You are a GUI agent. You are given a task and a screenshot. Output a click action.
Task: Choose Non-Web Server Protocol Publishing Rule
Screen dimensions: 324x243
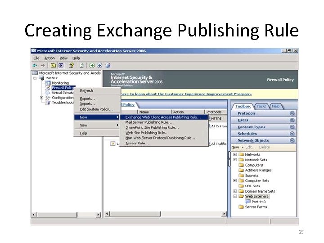coord(164,138)
